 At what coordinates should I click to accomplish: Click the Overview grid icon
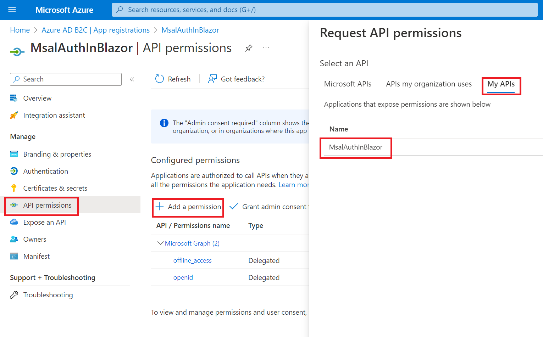click(14, 98)
